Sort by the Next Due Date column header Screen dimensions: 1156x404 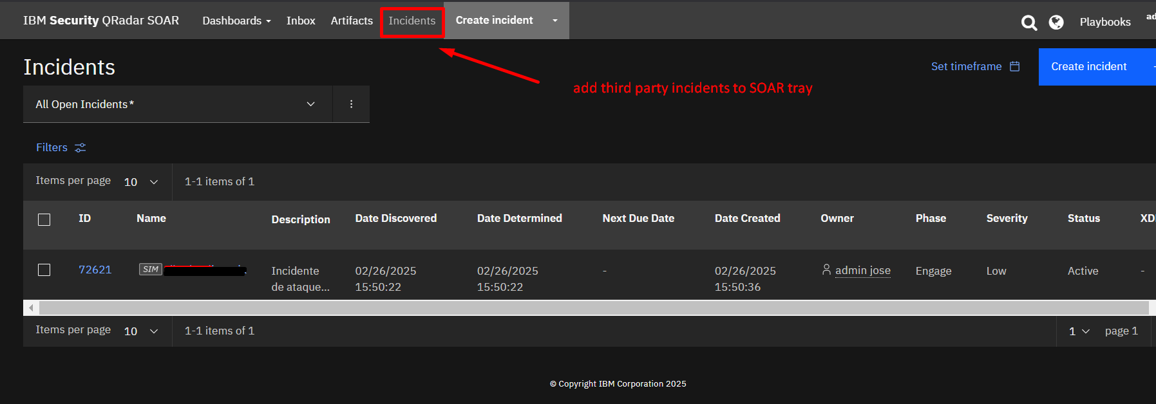[638, 219]
